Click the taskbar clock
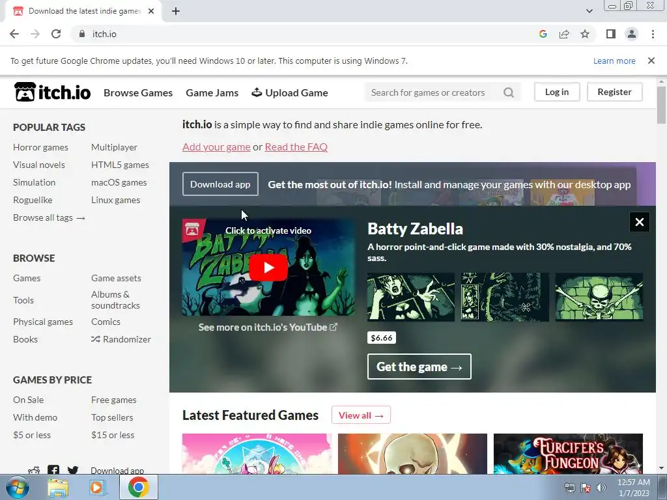This screenshot has height=500, width=667. (633, 488)
